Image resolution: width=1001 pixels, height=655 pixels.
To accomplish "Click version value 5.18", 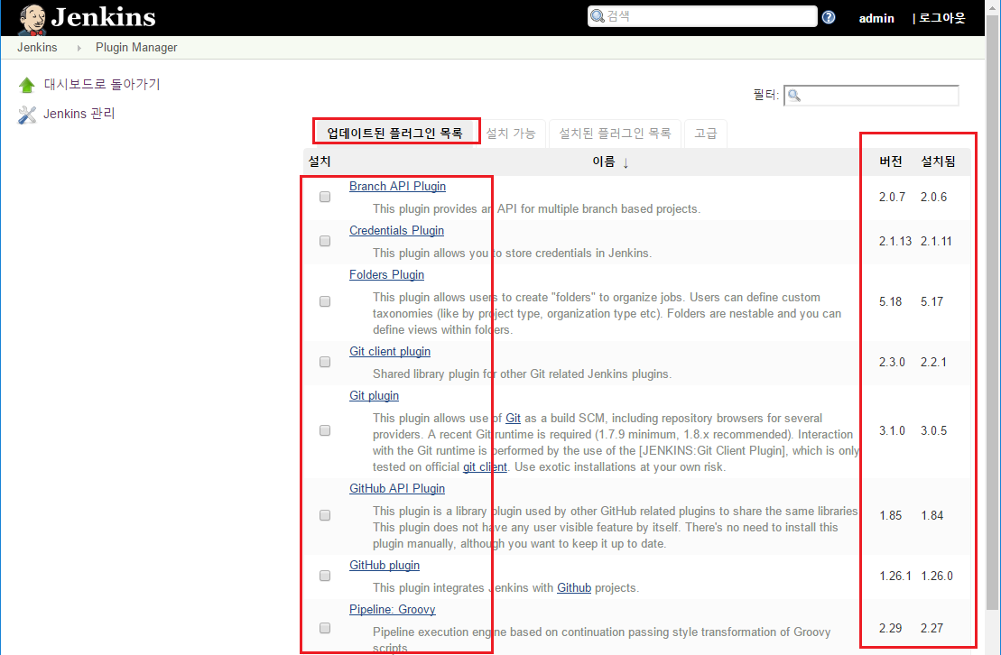I will (891, 301).
